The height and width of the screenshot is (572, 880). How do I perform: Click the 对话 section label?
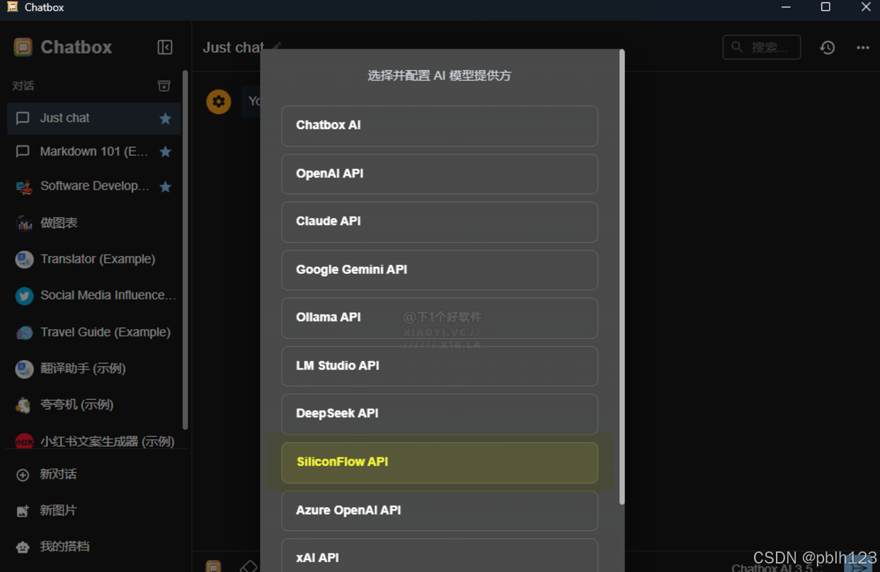click(x=23, y=86)
